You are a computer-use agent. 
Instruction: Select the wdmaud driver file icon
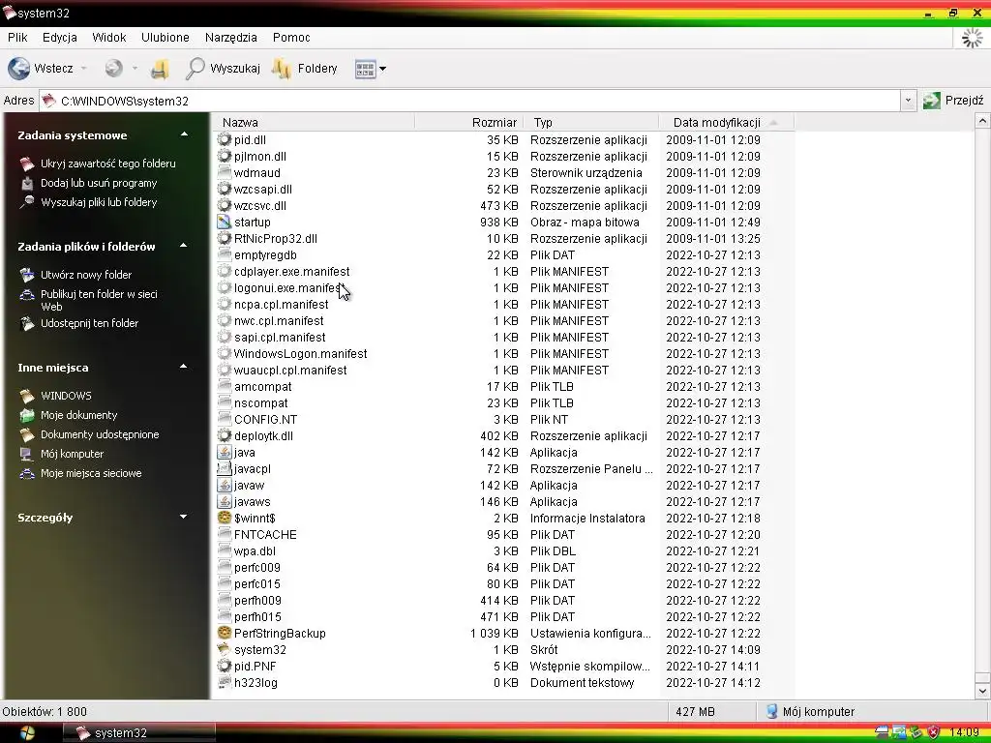point(225,172)
